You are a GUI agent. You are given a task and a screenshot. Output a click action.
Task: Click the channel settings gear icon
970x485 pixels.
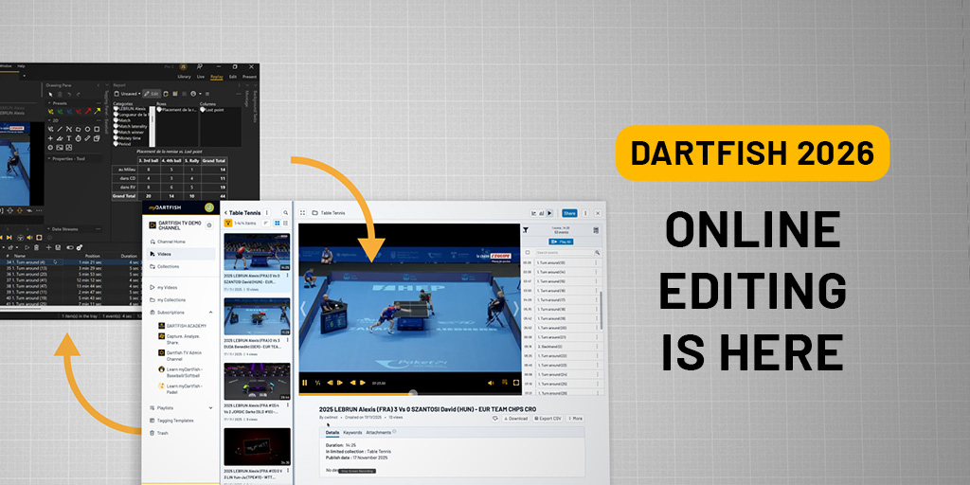(209, 225)
